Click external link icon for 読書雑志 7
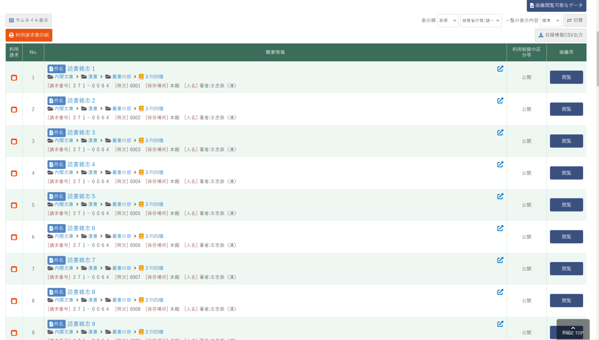Viewport: 599px width, 340px height. point(500,260)
